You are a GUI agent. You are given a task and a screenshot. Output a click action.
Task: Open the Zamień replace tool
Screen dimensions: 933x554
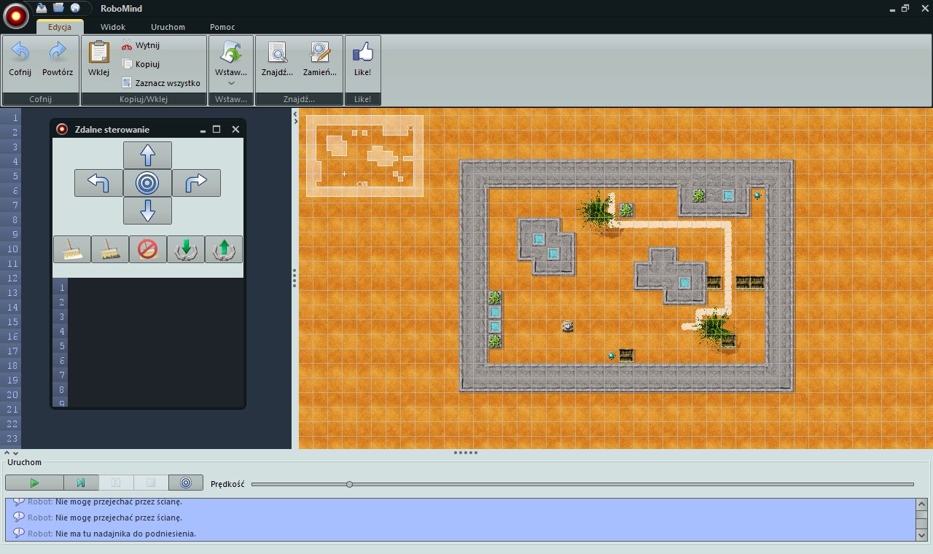tap(320, 60)
